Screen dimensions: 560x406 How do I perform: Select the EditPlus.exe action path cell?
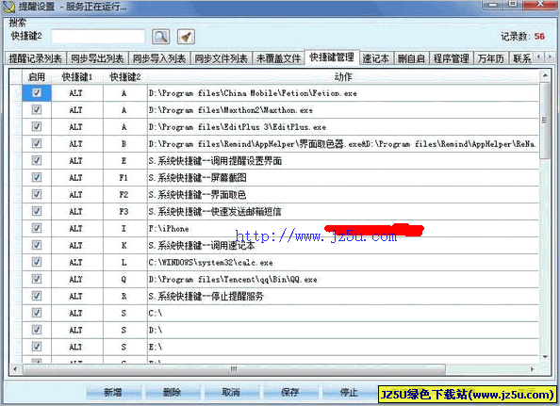click(343, 127)
